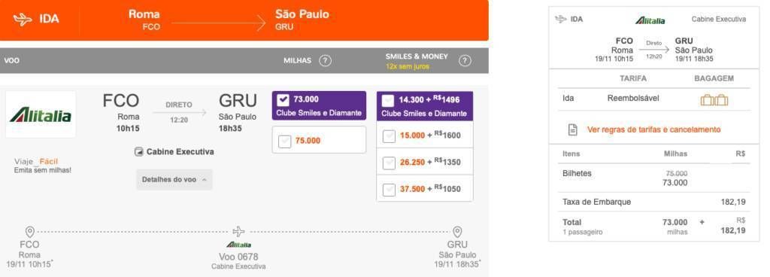
Task: Toggle the 73.000 Clube Smiles e Diamante checkbox
Action: (283, 100)
